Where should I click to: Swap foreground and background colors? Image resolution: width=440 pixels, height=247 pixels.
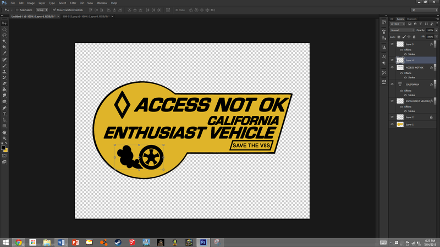[6, 143]
